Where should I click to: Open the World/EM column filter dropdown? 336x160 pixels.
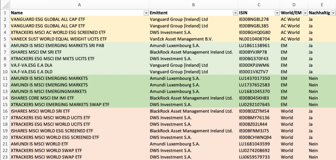point(305,13)
